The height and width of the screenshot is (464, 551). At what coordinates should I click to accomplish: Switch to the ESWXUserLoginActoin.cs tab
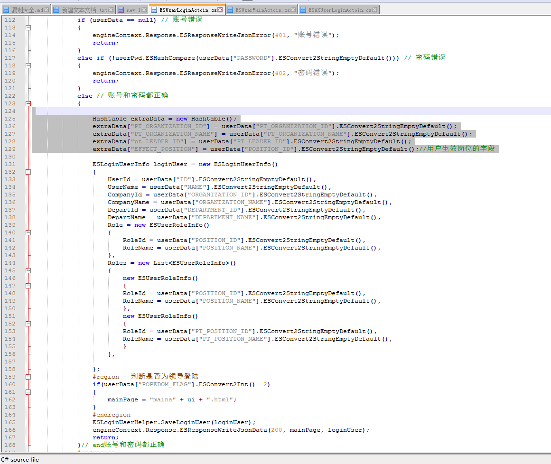click(339, 10)
